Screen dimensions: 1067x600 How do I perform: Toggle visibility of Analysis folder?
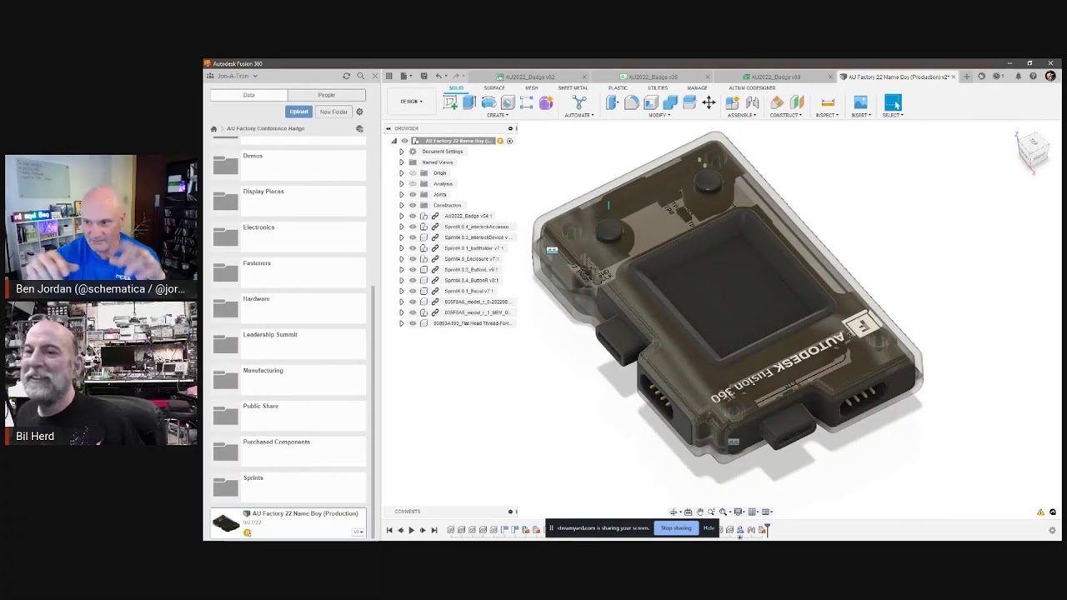point(413,183)
